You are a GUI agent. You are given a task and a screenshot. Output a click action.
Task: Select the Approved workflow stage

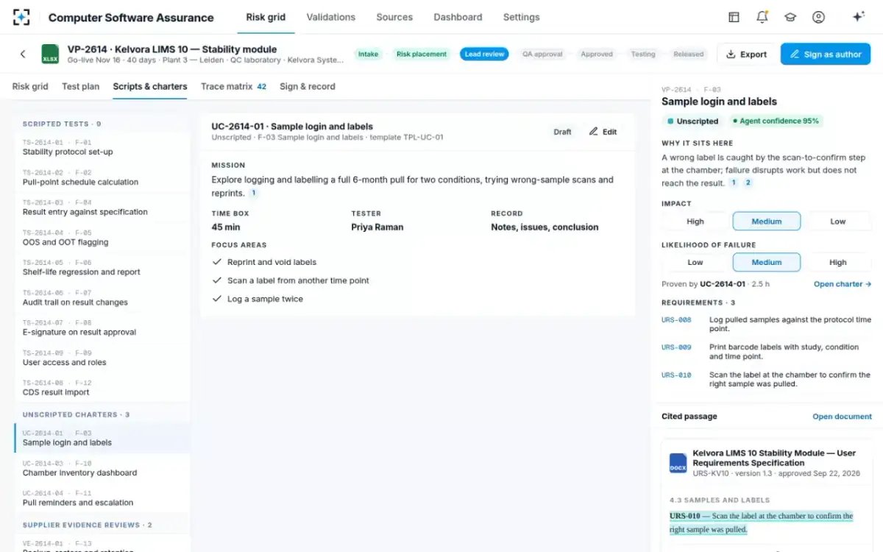(597, 54)
